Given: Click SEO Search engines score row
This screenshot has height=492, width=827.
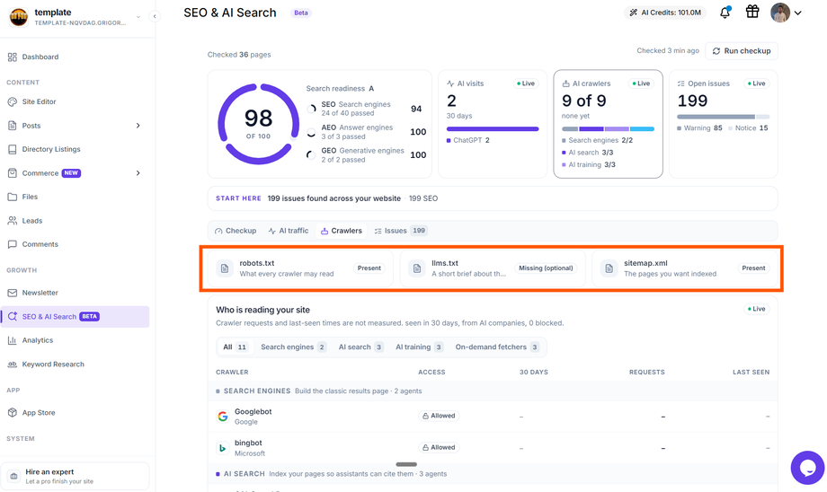Looking at the screenshot, I should click(x=365, y=109).
